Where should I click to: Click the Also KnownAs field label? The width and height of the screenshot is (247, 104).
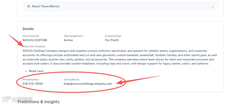pos(31,36)
